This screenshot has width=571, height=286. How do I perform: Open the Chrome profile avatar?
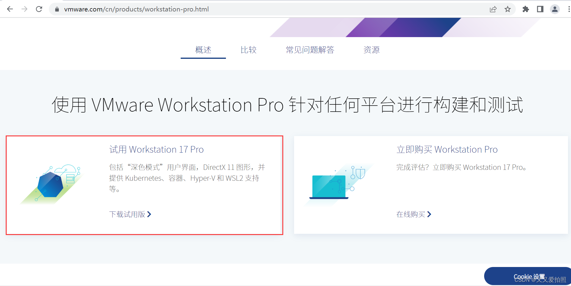tap(555, 9)
